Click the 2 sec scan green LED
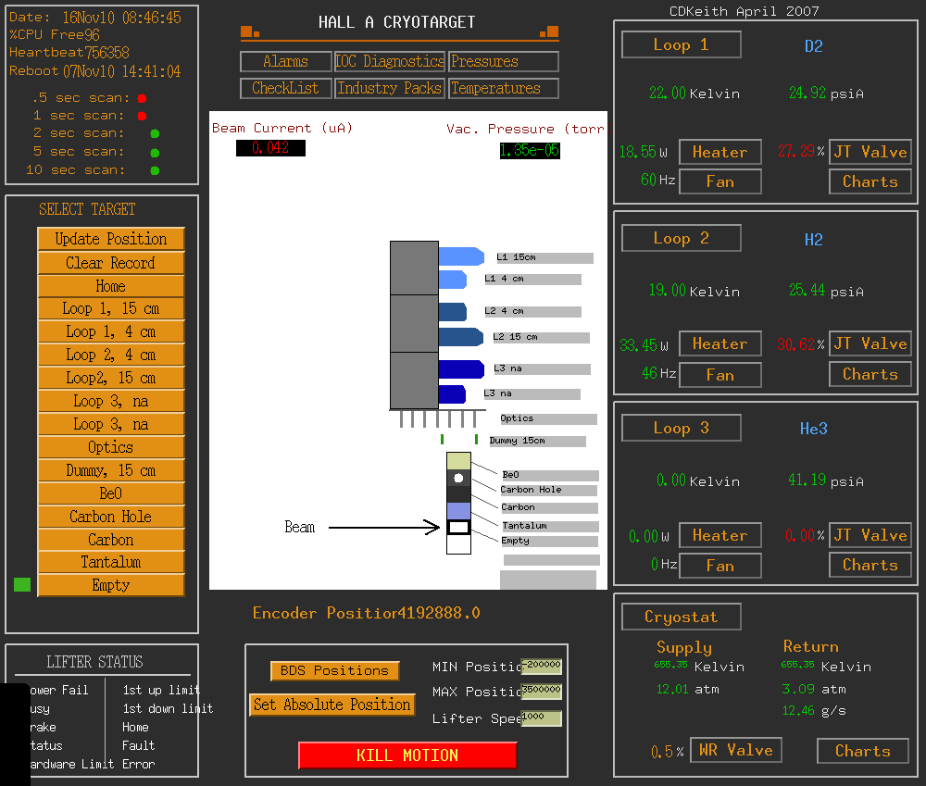Viewport: 926px width, 786px height. pyautogui.click(x=155, y=134)
